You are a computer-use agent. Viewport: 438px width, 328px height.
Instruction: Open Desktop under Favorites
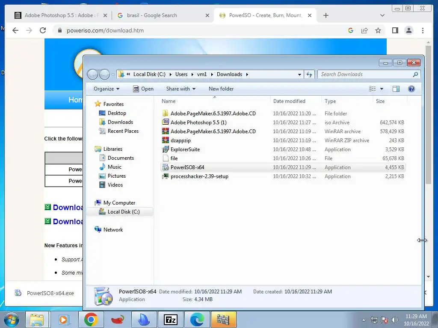(x=112, y=113)
